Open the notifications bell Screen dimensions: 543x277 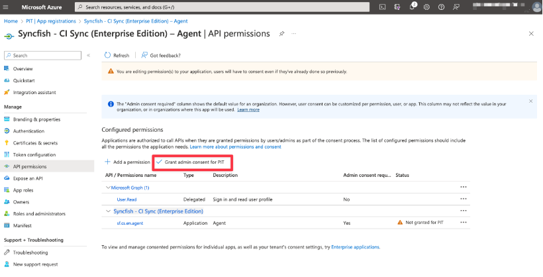412,7
